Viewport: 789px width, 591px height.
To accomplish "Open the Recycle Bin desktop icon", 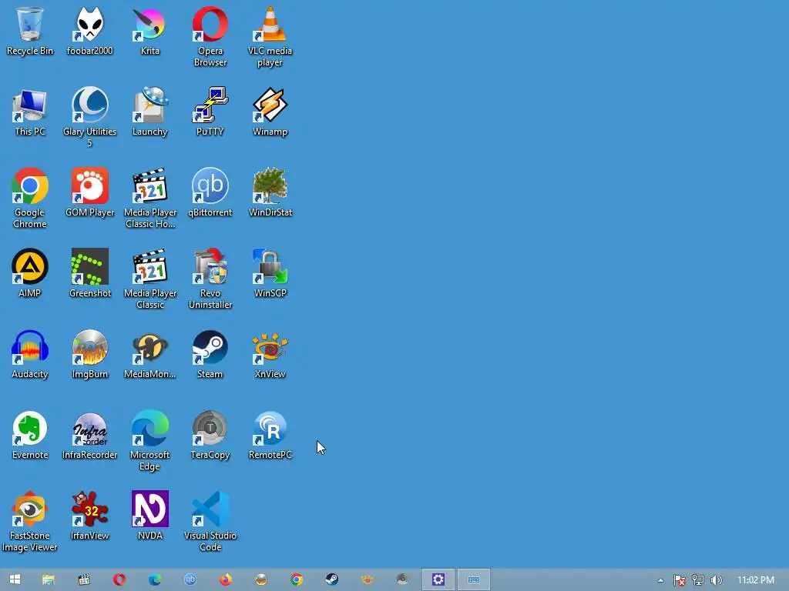I will [x=30, y=31].
